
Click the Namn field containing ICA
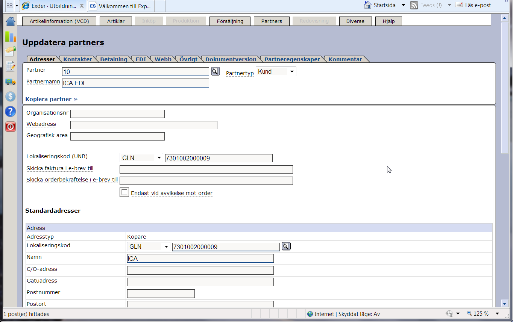(200, 259)
